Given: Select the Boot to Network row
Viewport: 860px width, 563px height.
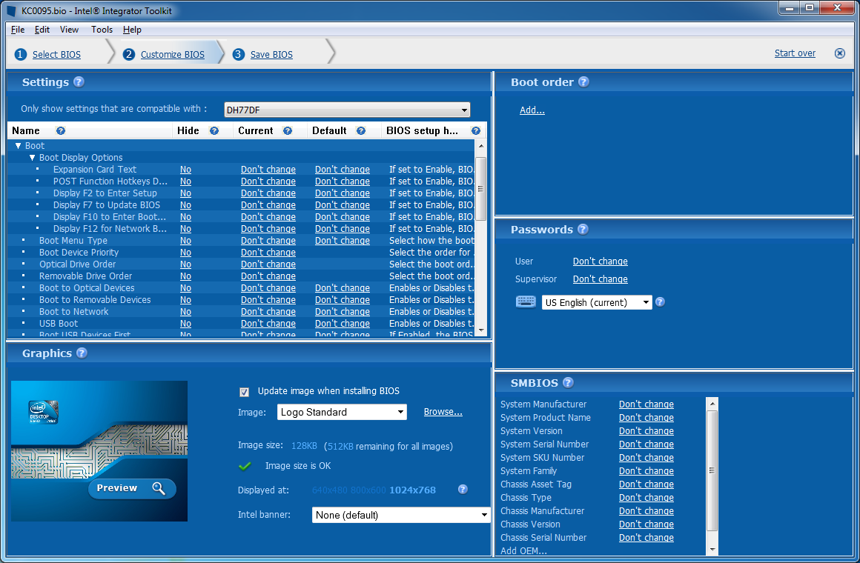Looking at the screenshot, I should tap(242, 312).
